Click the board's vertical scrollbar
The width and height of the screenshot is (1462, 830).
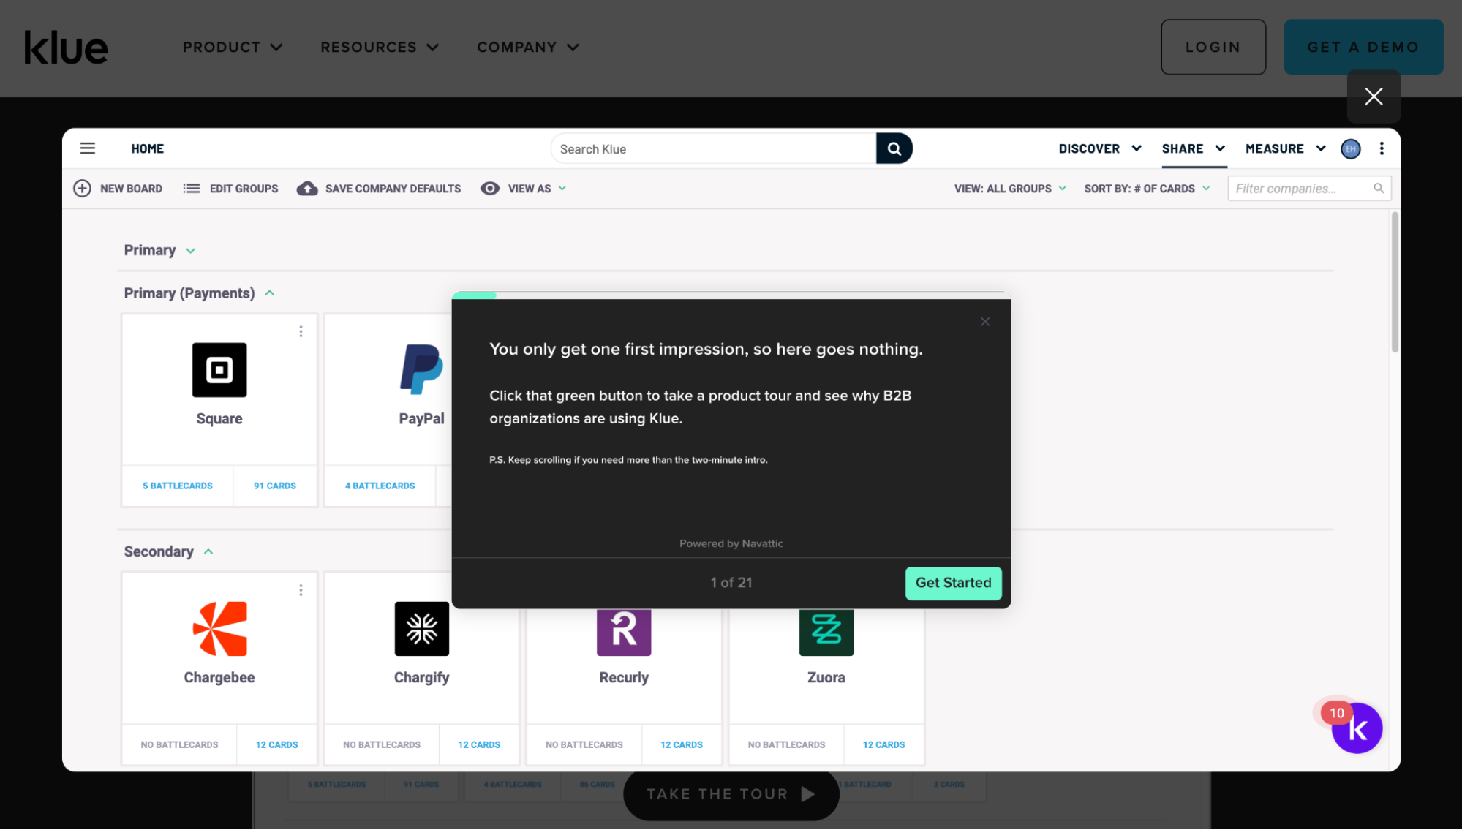(1395, 282)
